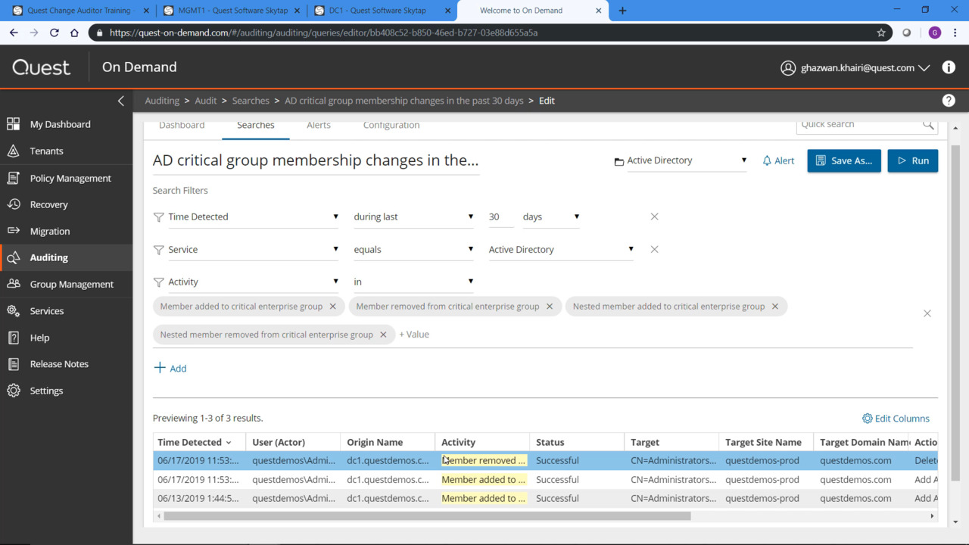Viewport: 969px width, 545px height.
Task: Open Edit Columns settings
Action: 896,419
